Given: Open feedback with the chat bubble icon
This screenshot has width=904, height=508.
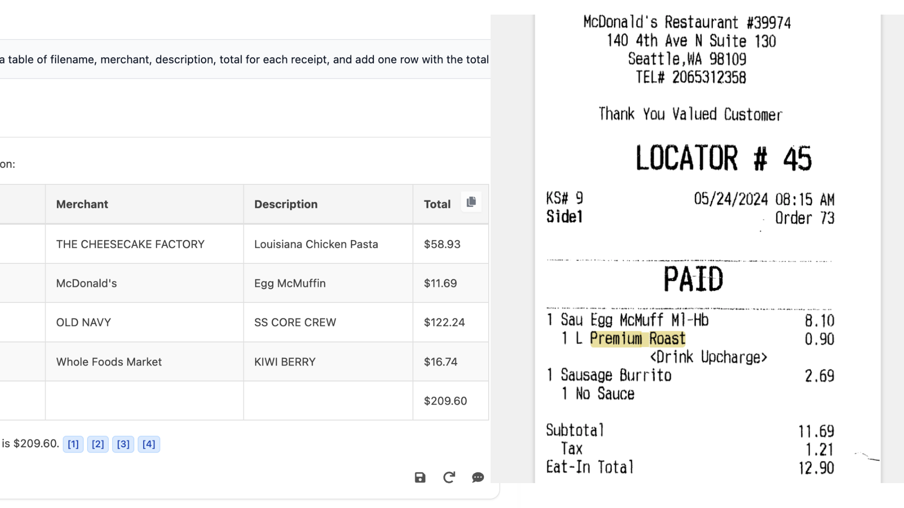Looking at the screenshot, I should pyautogui.click(x=478, y=478).
